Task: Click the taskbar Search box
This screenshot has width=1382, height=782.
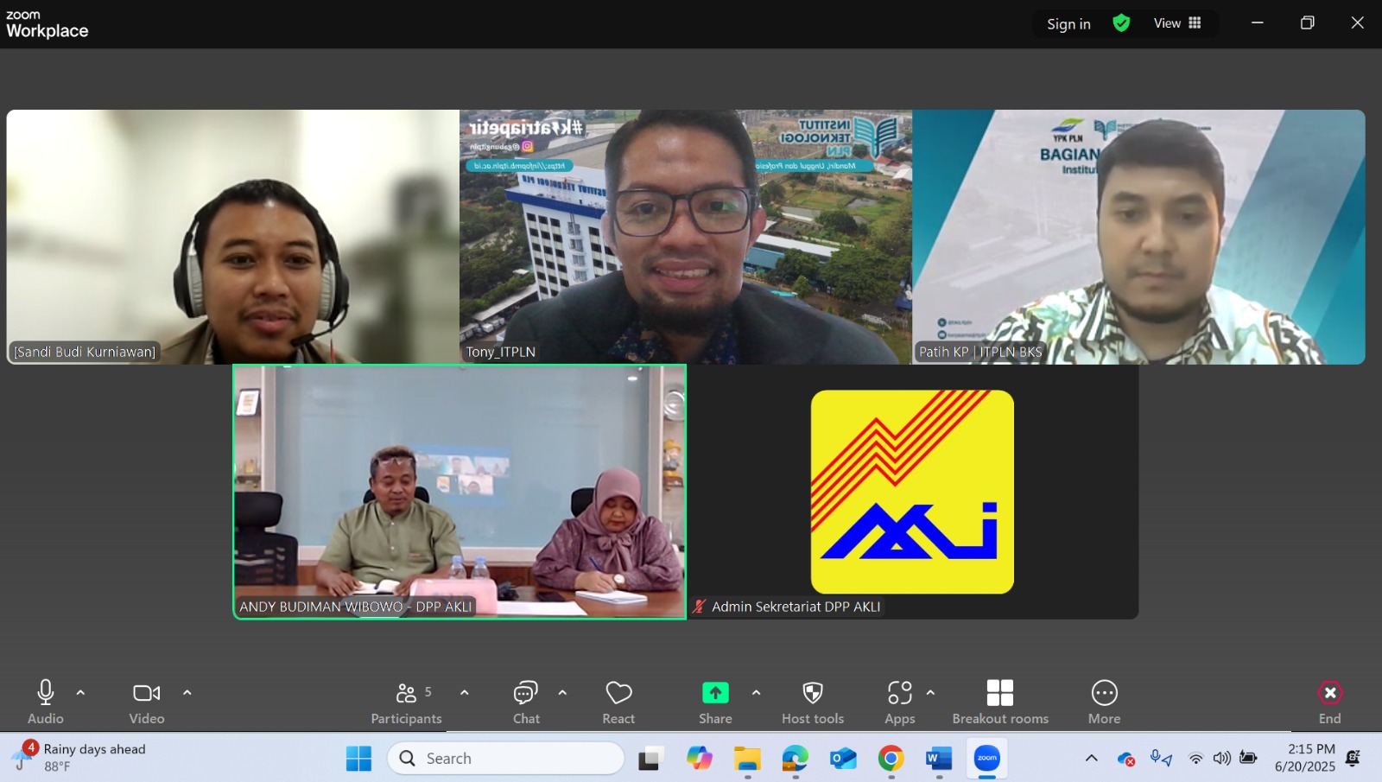Action: (506, 759)
